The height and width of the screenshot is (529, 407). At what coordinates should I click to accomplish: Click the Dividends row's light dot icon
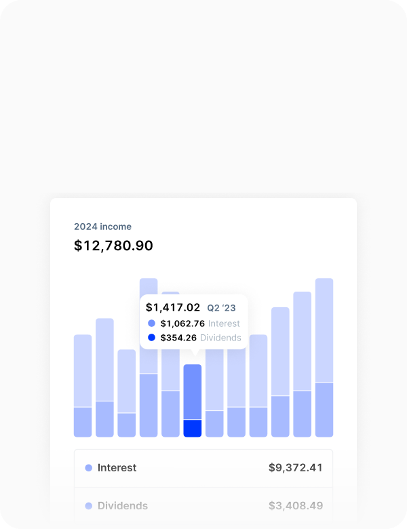click(88, 506)
